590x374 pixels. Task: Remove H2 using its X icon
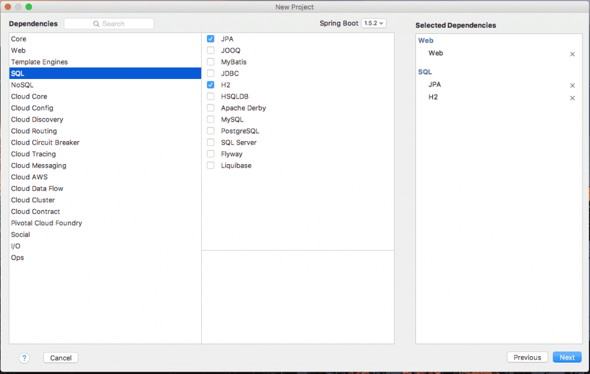tap(572, 99)
